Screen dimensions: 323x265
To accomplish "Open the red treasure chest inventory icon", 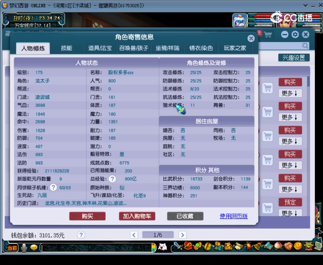I will pyautogui.click(x=188, y=246).
